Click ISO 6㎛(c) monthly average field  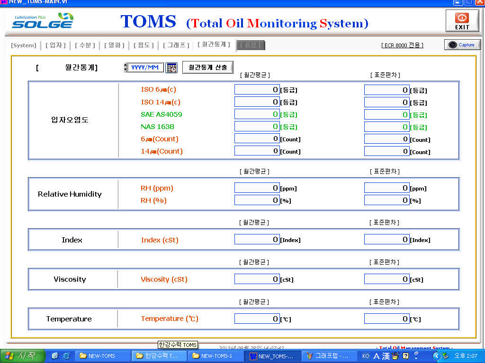point(257,89)
